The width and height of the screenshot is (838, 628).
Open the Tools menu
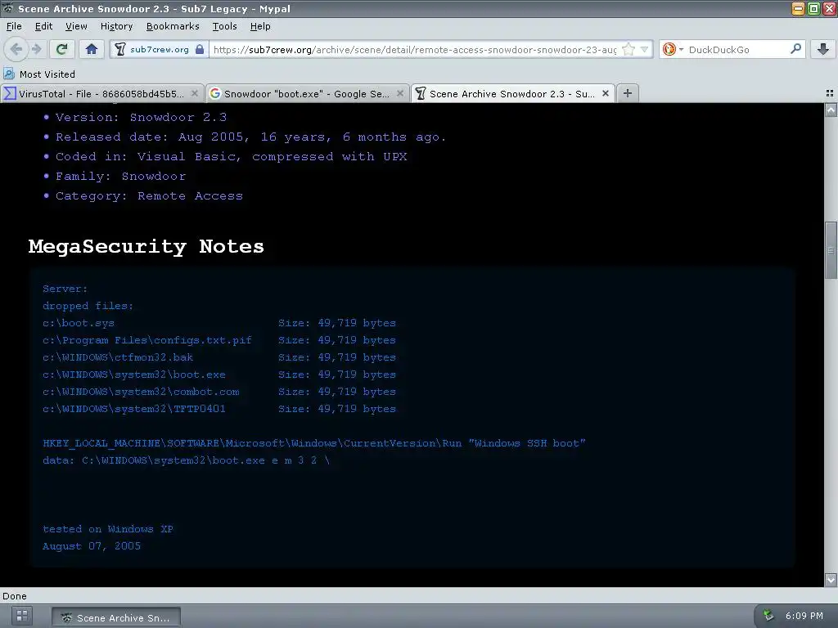(x=224, y=26)
